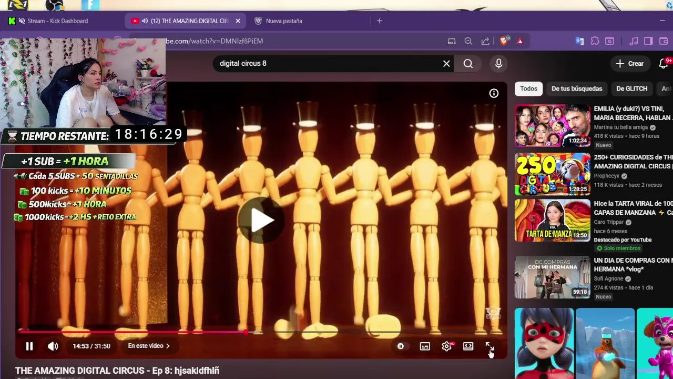Pause the video with the pause button
This screenshot has width=673, height=379.
[29, 346]
